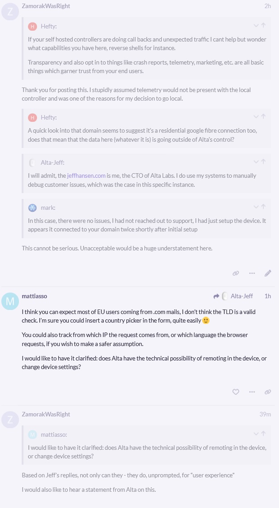Image resolution: width=279 pixels, height=508 pixels.
Task: Open the ellipsis menu on mattiasso's post
Action: coord(252,392)
